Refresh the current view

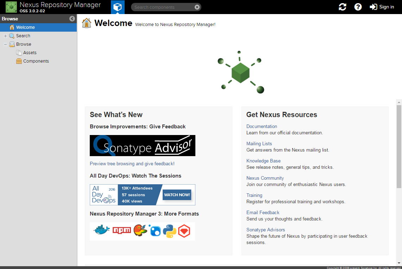tap(343, 7)
